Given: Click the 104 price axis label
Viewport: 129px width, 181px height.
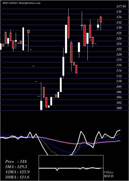Looking at the screenshot, I should (x=119, y=97).
